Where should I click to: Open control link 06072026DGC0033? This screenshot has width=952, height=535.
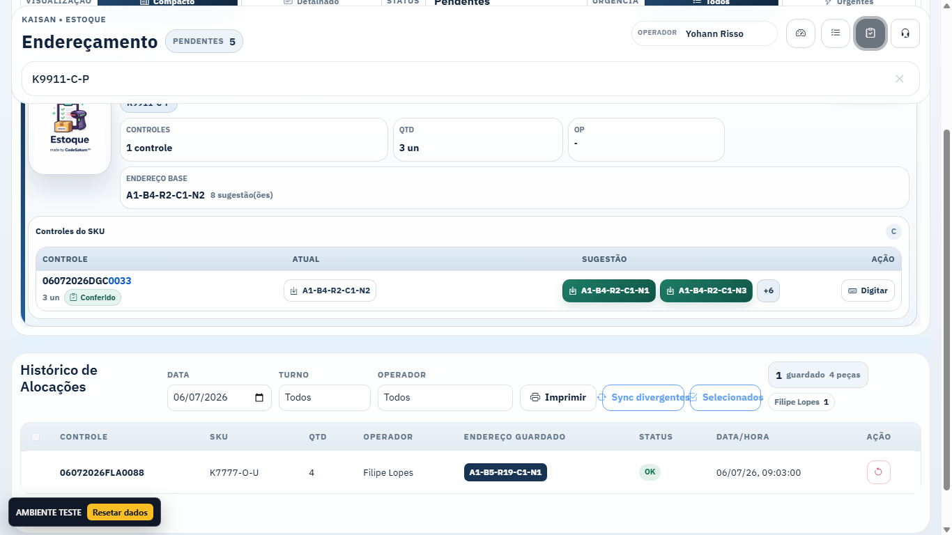[x=87, y=281]
